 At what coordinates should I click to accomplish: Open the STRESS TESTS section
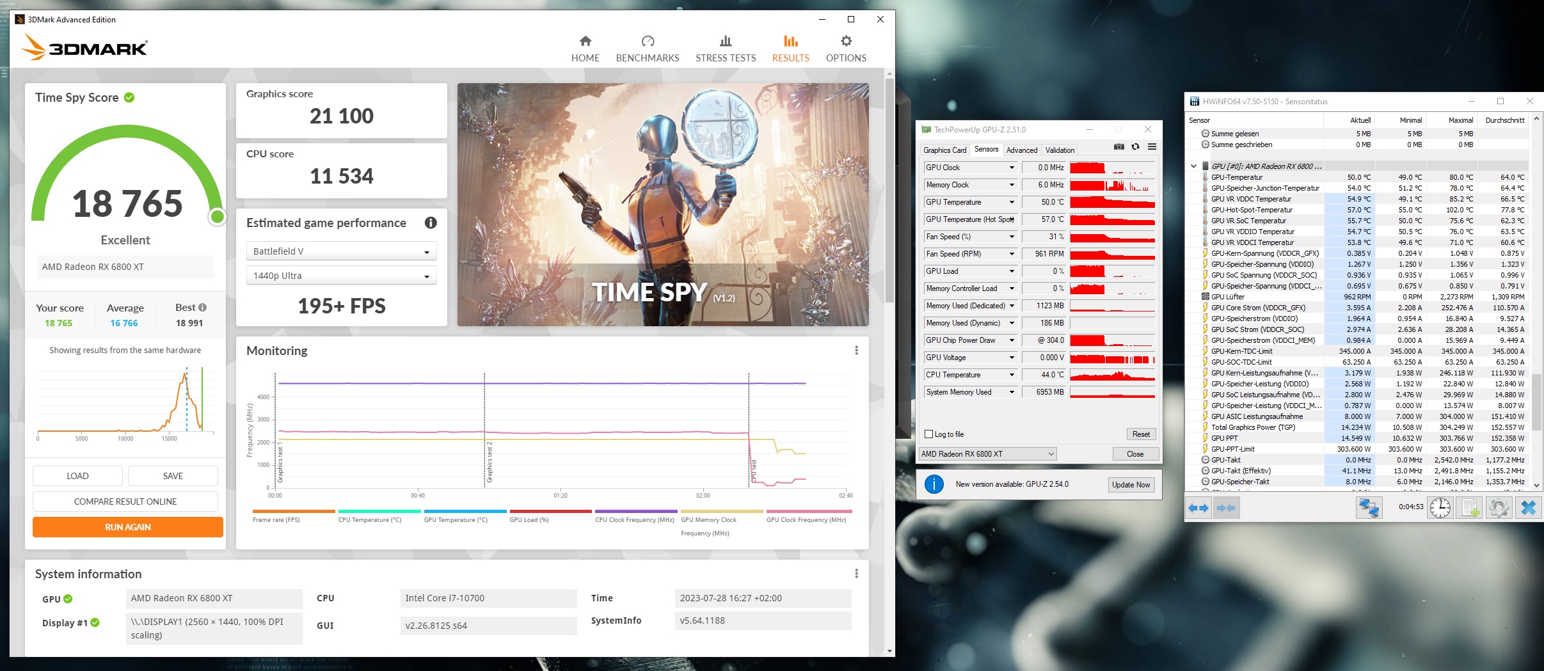pos(726,49)
